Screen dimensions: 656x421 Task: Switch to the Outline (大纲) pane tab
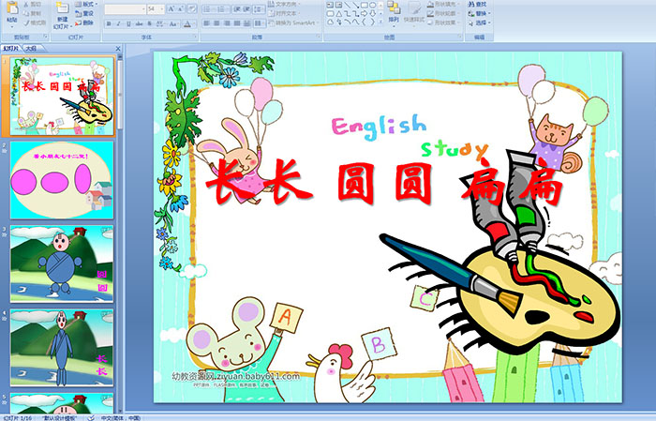[x=31, y=49]
